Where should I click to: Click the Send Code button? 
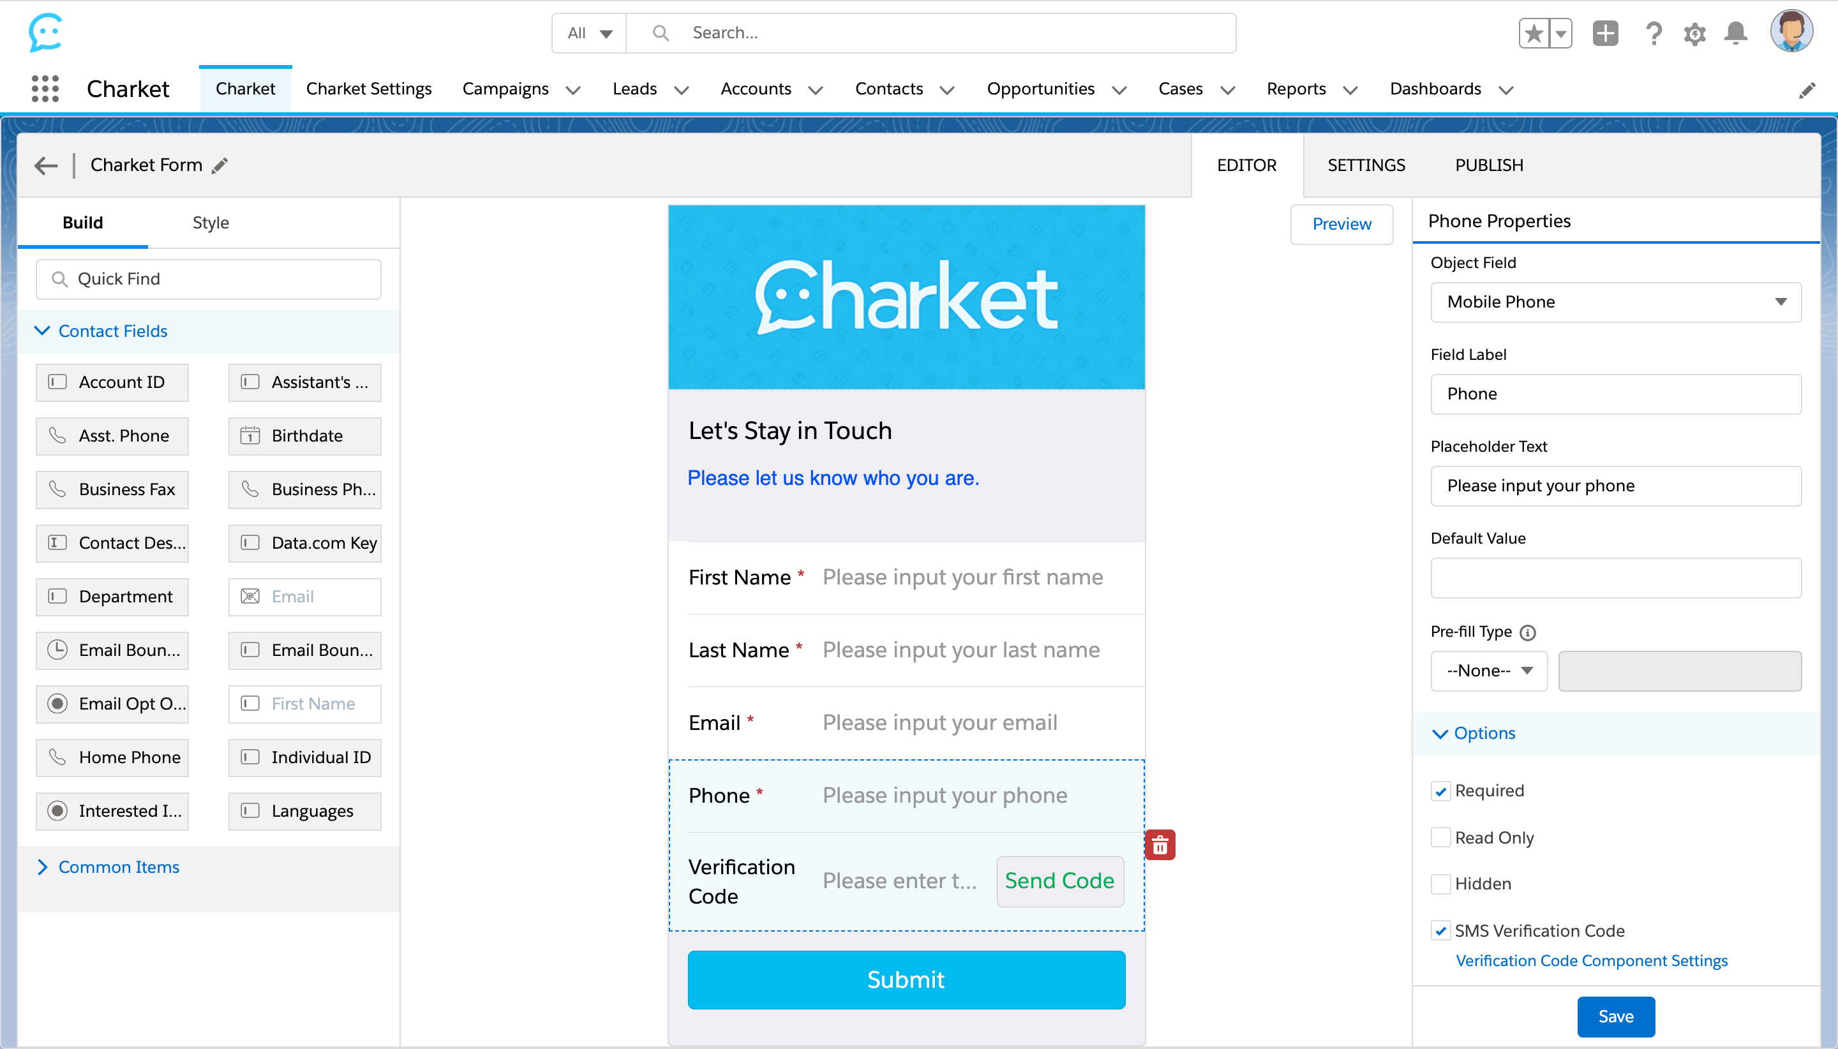point(1059,881)
